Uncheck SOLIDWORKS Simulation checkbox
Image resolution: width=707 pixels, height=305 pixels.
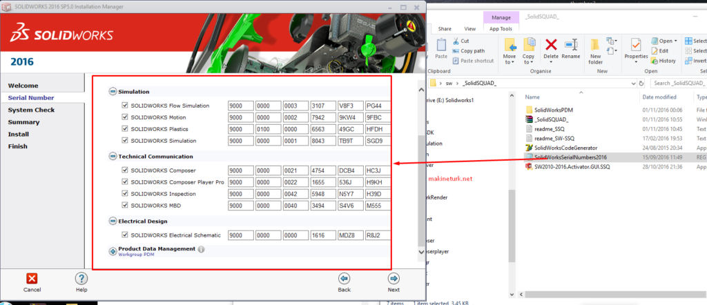tap(125, 141)
